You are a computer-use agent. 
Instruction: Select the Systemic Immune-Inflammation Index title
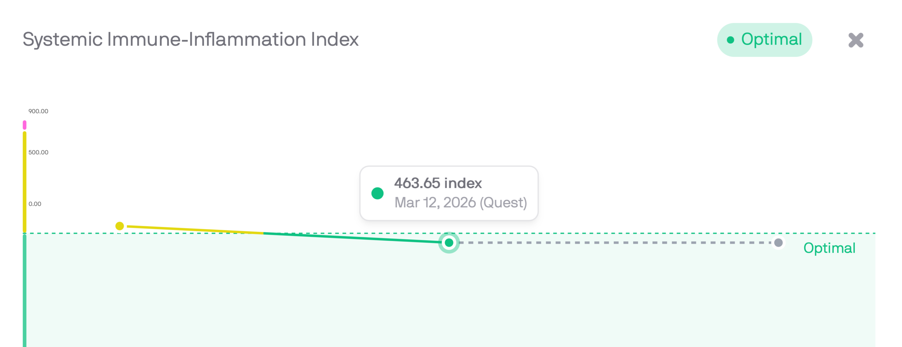[x=190, y=39]
